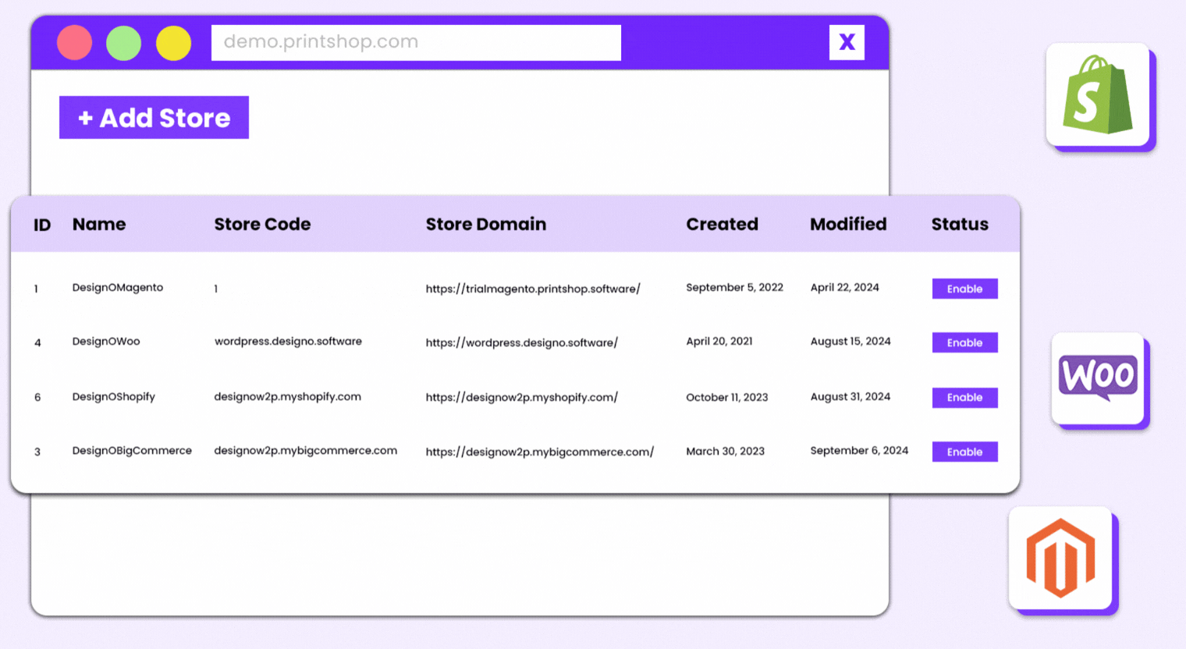Click created date September 5, 2022
The image size is (1186, 649).
click(734, 288)
